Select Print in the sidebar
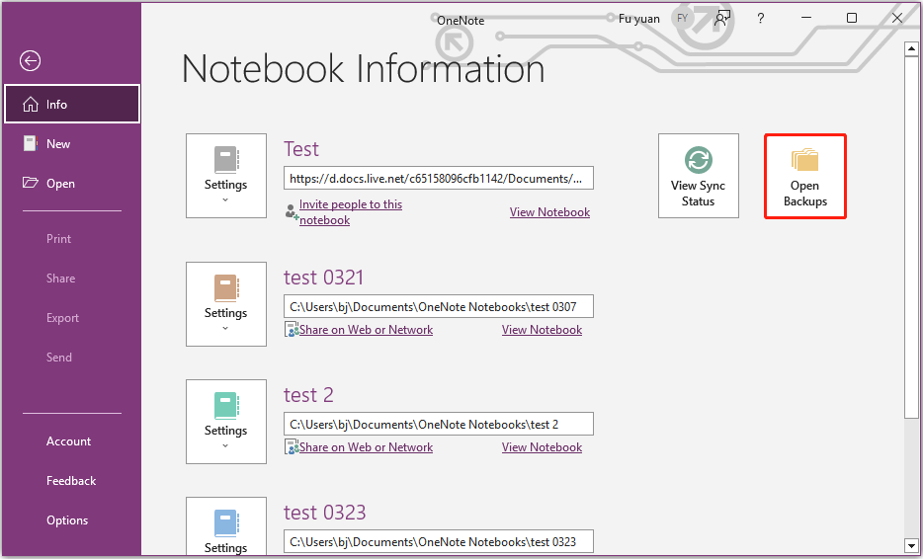The image size is (923, 559). click(x=59, y=239)
